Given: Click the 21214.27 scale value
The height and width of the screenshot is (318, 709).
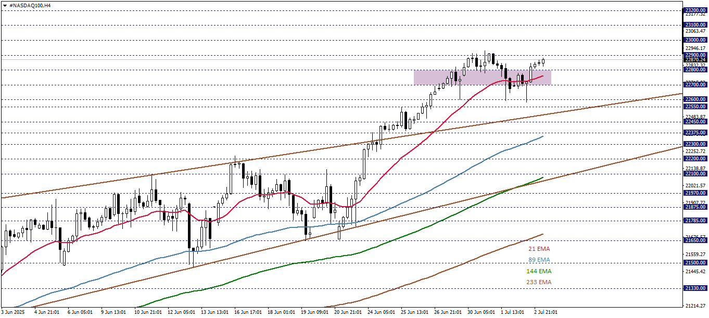Looking at the screenshot, I should [x=696, y=306].
